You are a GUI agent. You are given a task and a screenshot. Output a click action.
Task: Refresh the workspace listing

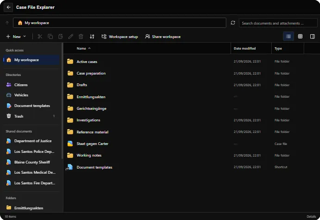(233, 23)
